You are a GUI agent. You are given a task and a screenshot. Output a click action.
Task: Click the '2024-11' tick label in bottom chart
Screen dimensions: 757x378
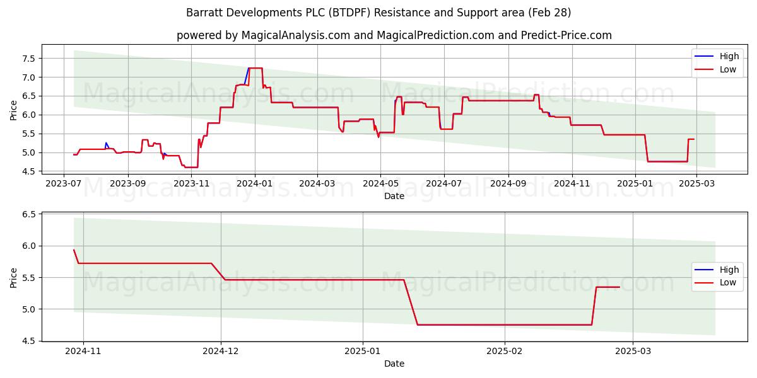(83, 353)
